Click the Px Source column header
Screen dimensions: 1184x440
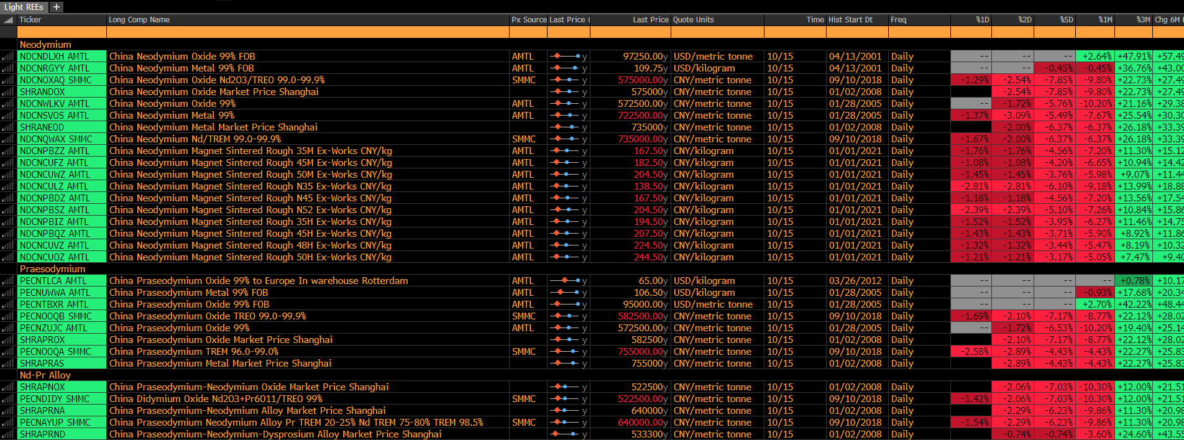(x=528, y=20)
